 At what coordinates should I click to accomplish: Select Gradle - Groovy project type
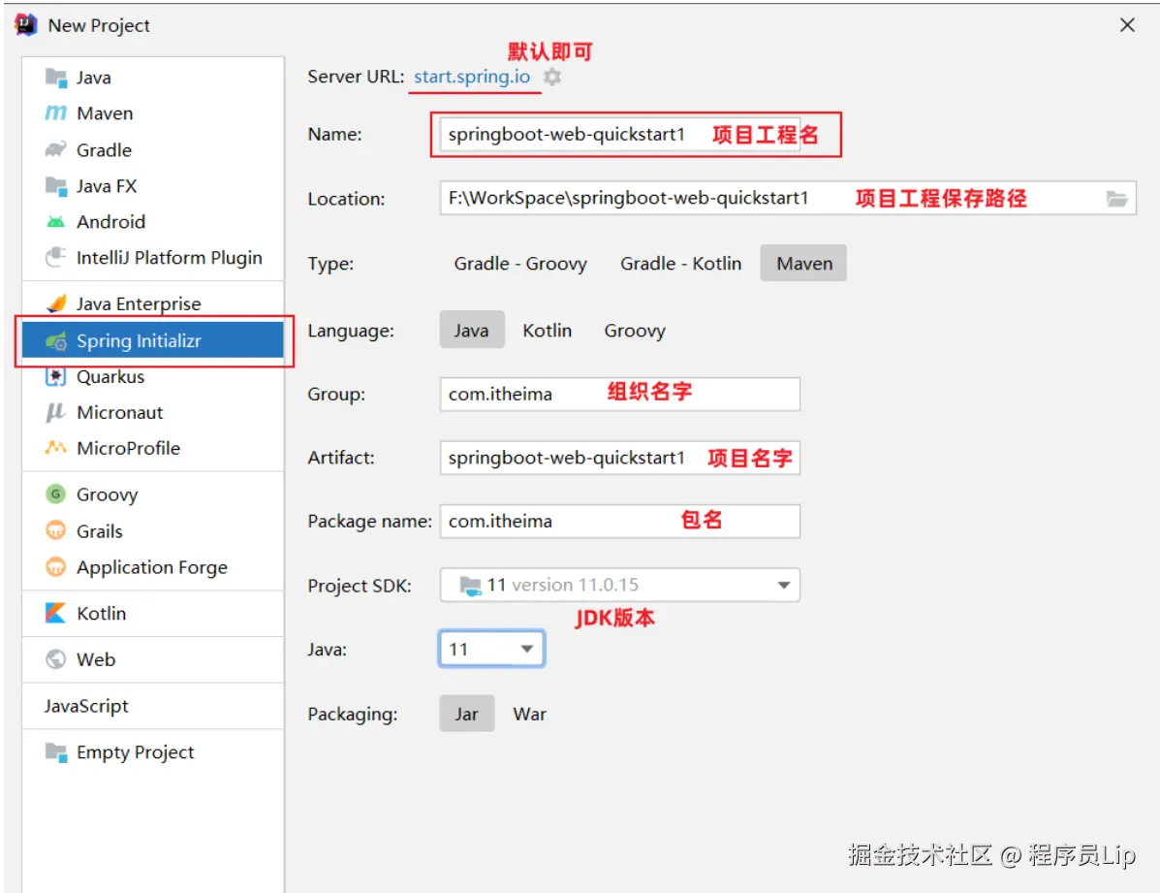point(520,264)
